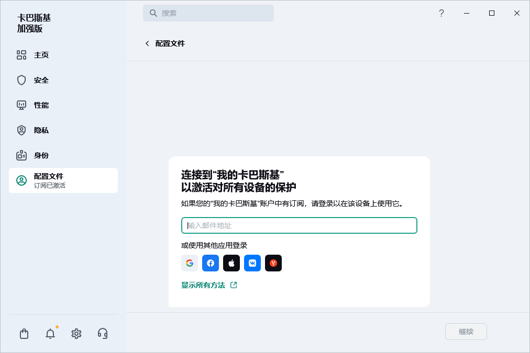Open notifications bell icon
This screenshot has height=353, width=530.
(x=50, y=334)
